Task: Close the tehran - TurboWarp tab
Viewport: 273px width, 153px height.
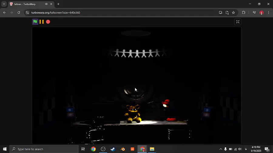Action: [51, 4]
